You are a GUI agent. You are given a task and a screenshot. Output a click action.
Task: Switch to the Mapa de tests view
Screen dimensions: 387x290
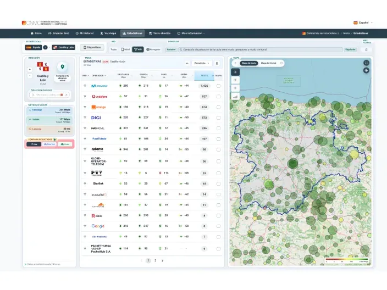point(249,63)
